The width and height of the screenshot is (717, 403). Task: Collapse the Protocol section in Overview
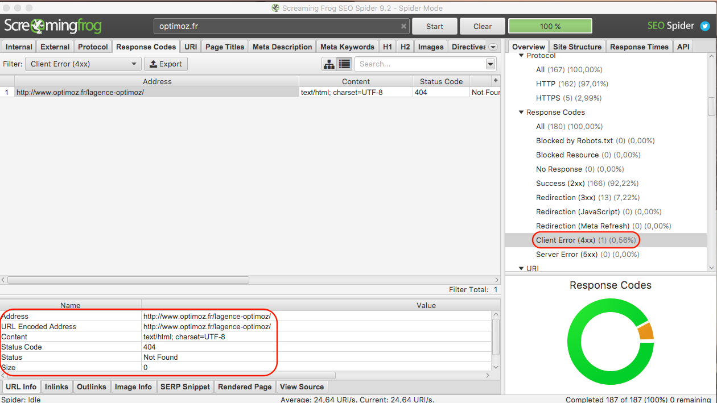[x=521, y=56]
